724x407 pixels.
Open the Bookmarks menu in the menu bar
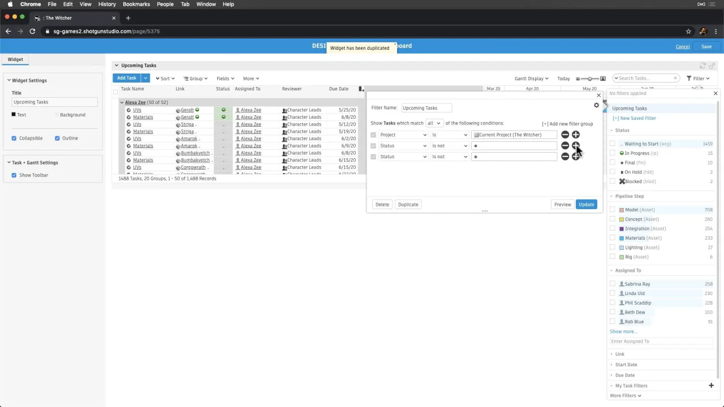(136, 4)
